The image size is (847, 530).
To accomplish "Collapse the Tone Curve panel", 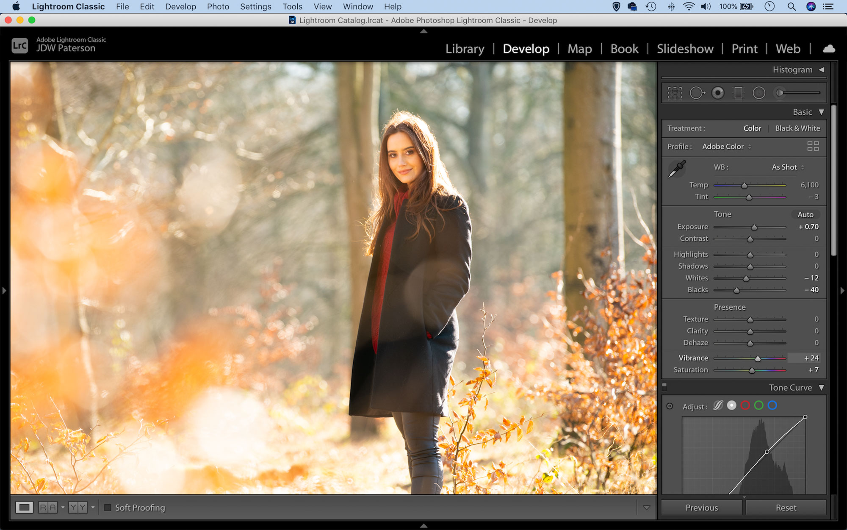I will pyautogui.click(x=822, y=387).
